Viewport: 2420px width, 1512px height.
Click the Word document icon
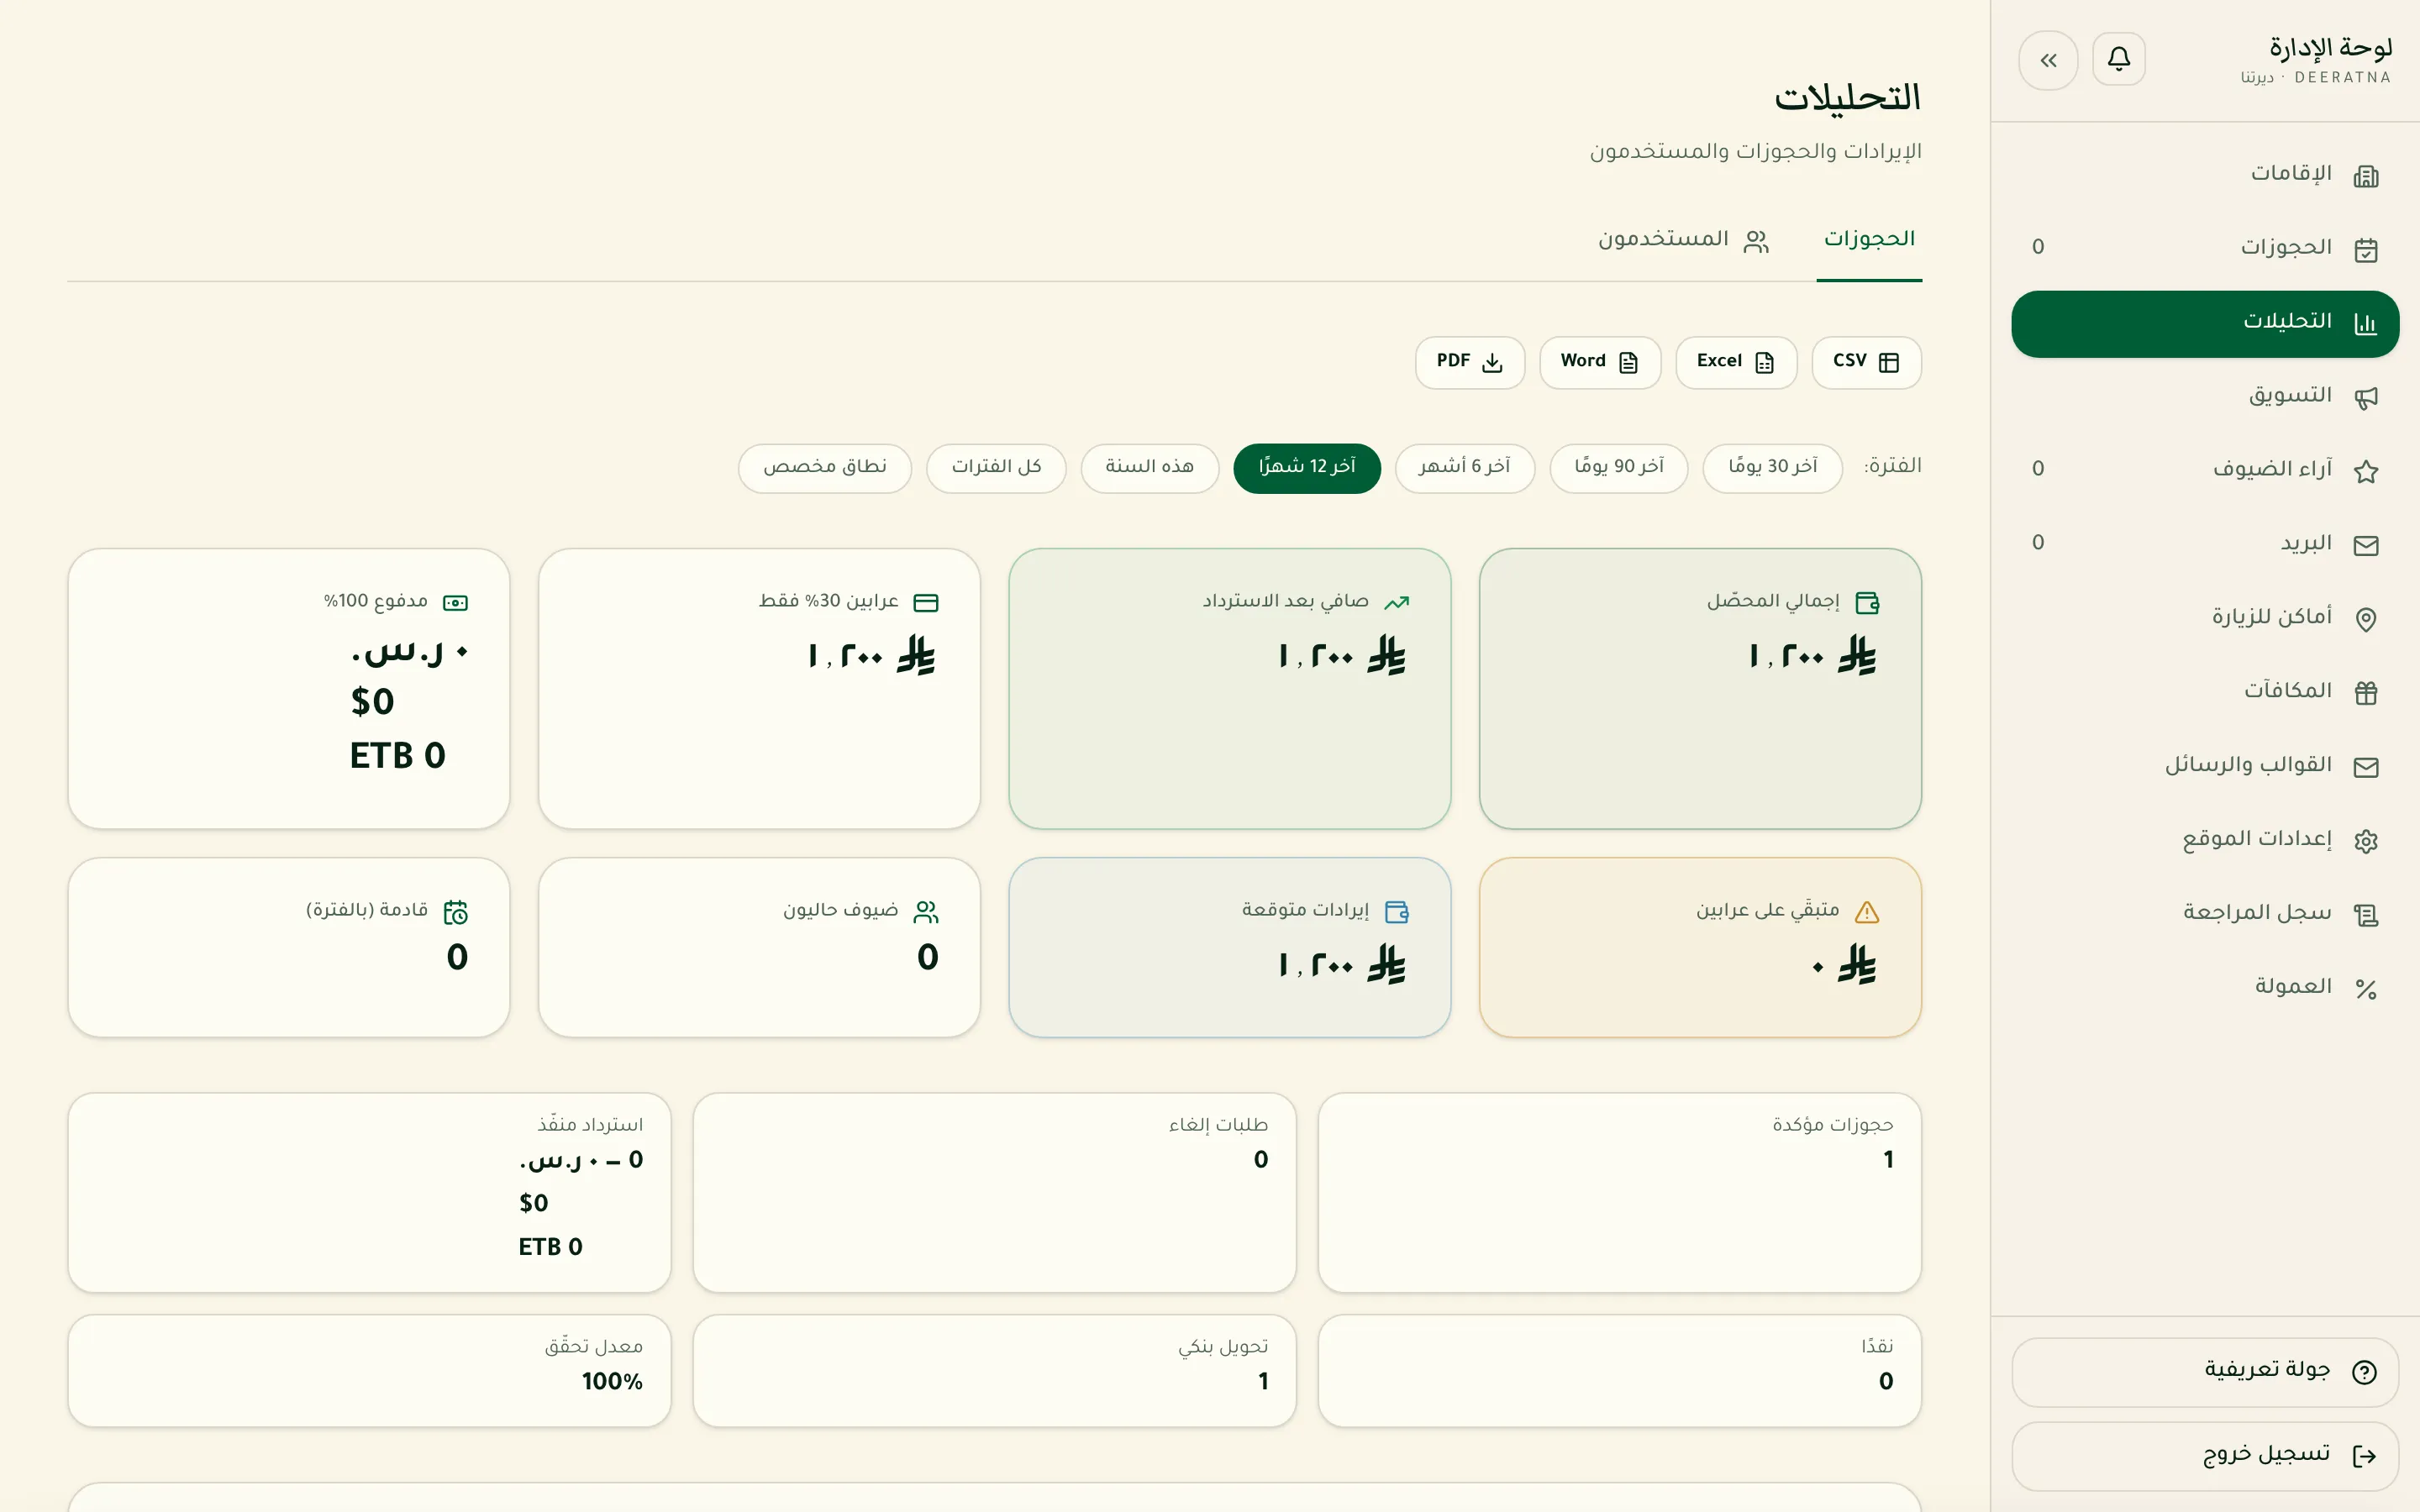[x=1628, y=363]
